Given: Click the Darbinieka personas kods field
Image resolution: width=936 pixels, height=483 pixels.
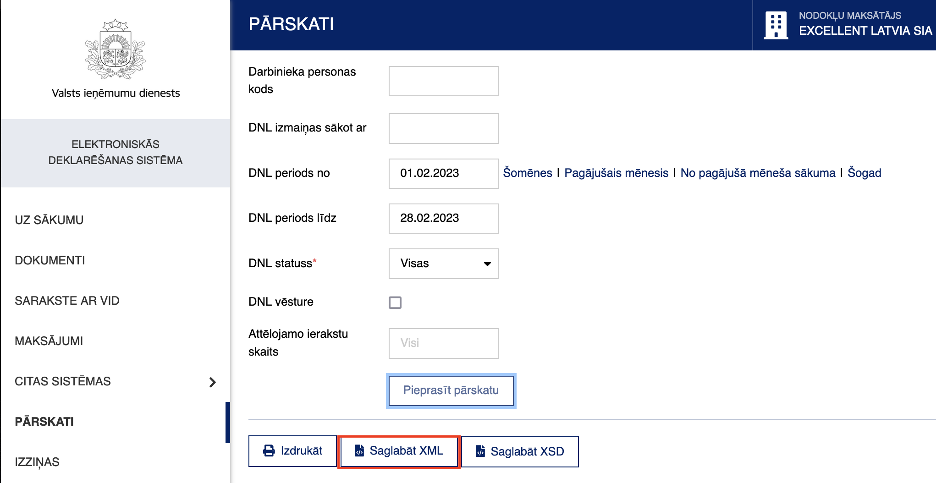Looking at the screenshot, I should point(443,81).
